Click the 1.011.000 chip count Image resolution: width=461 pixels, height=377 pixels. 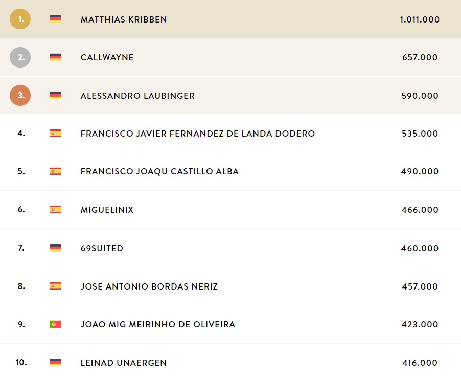click(420, 19)
